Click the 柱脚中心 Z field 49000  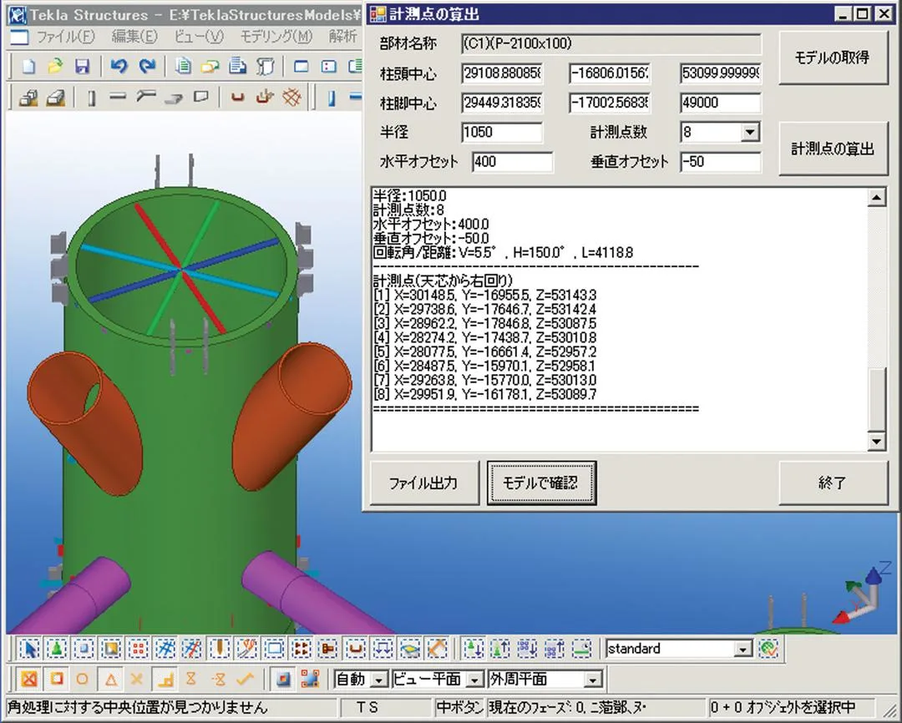(720, 103)
